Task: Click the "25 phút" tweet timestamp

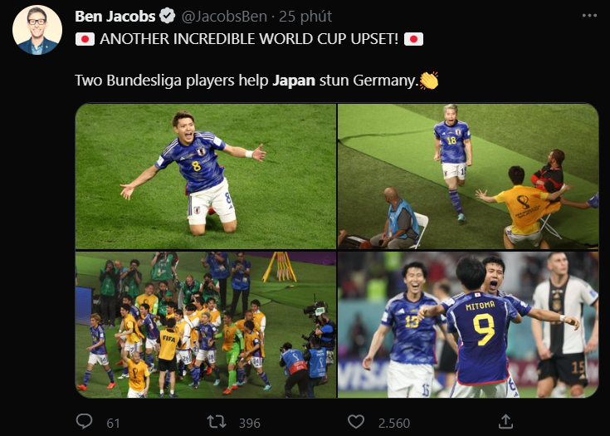Action: pos(305,17)
